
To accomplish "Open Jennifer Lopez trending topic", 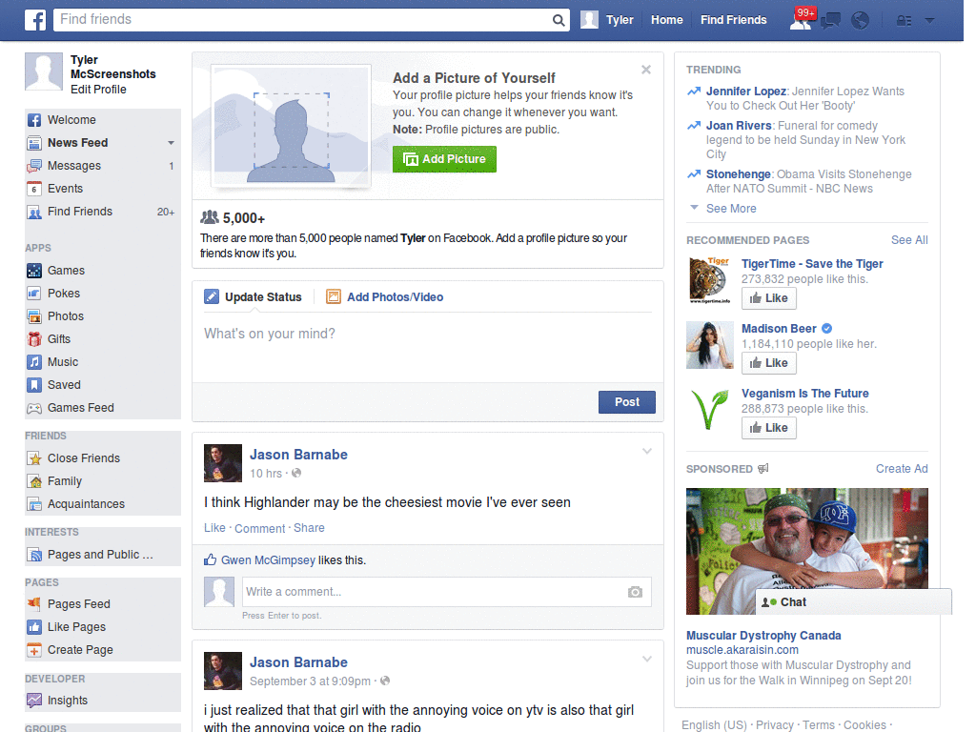I will [x=745, y=91].
